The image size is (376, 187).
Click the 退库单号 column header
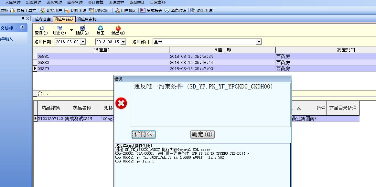tap(103, 50)
